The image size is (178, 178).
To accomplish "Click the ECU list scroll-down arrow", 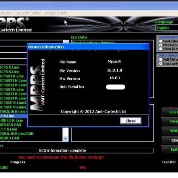I will 65,139.
